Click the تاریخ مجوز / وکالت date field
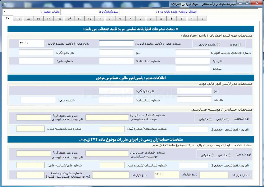Screen dimensions: 264x187 (31, 43)
